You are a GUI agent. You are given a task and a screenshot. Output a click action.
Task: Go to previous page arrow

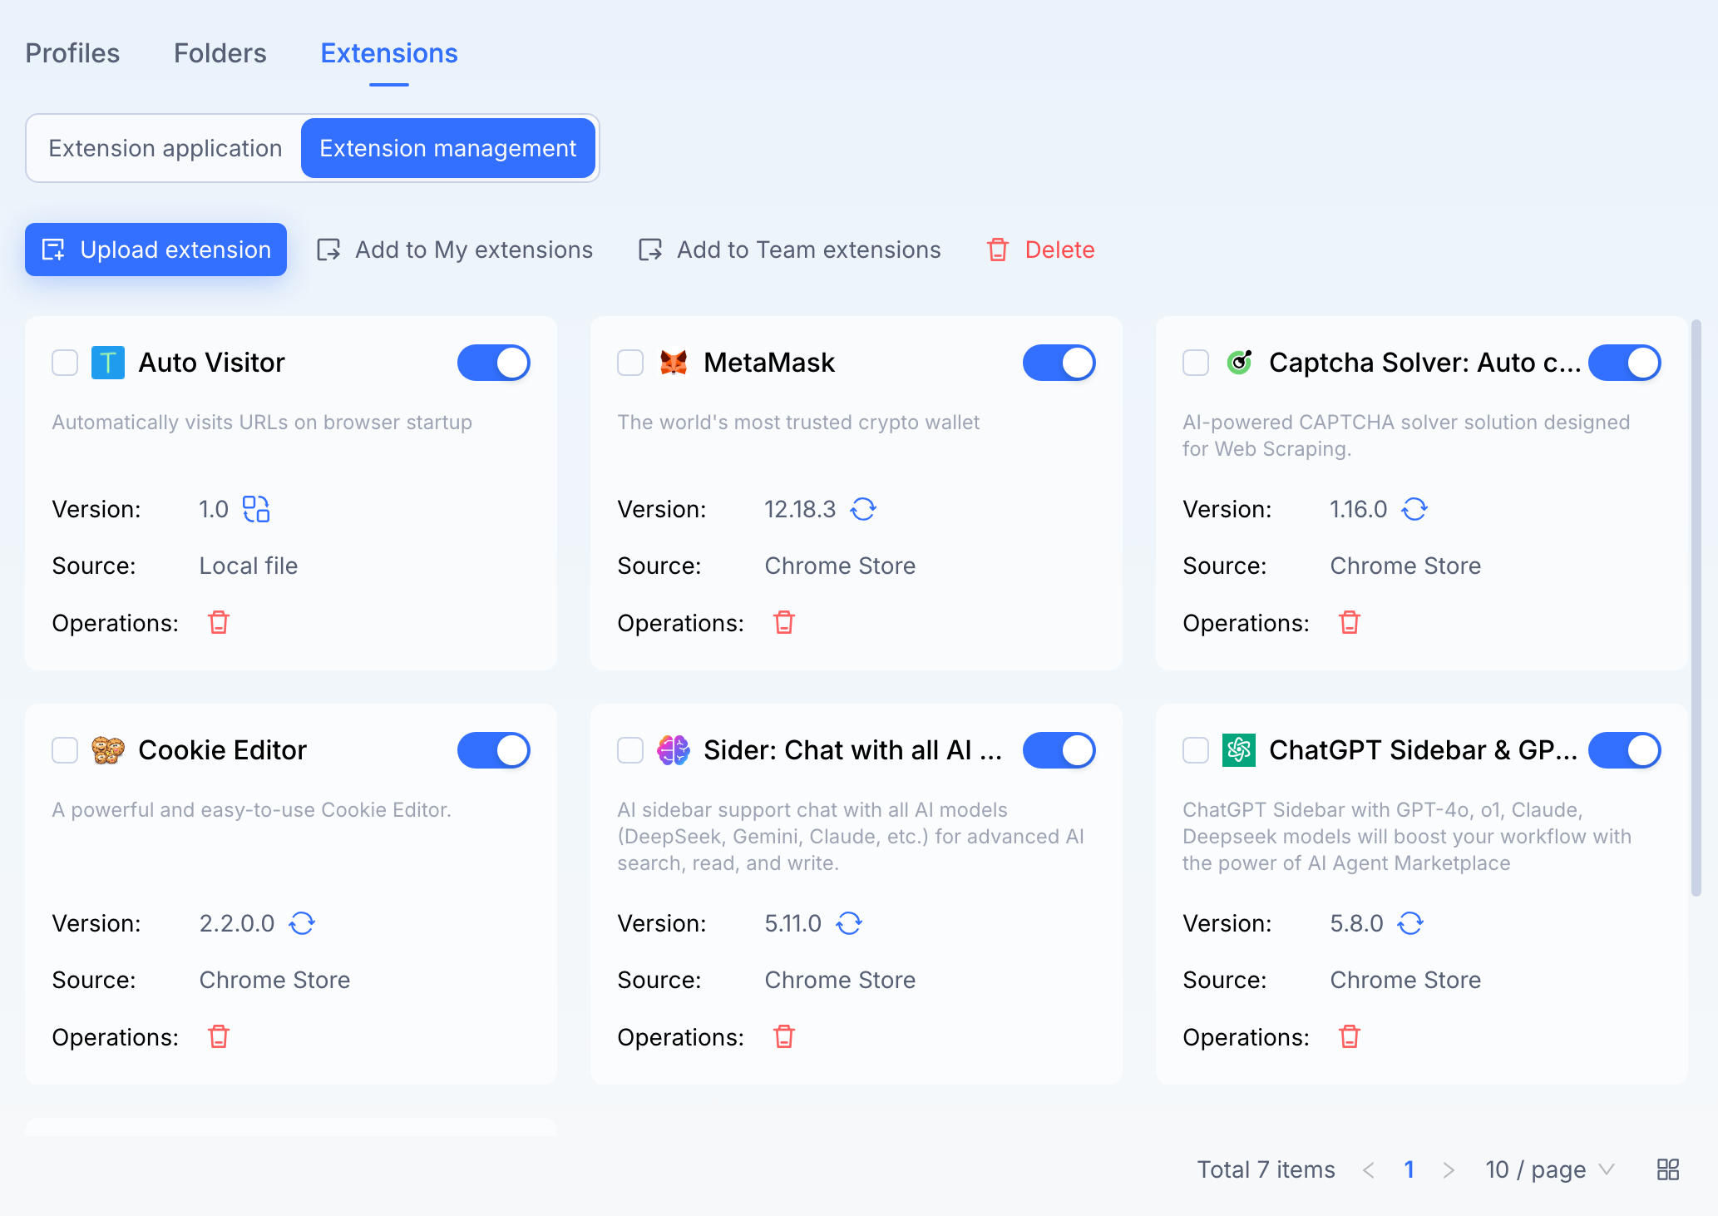click(x=1369, y=1170)
